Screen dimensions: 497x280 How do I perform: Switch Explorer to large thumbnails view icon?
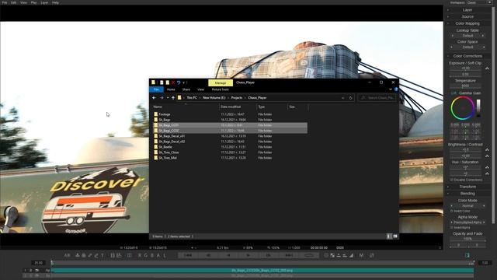tap(395, 236)
